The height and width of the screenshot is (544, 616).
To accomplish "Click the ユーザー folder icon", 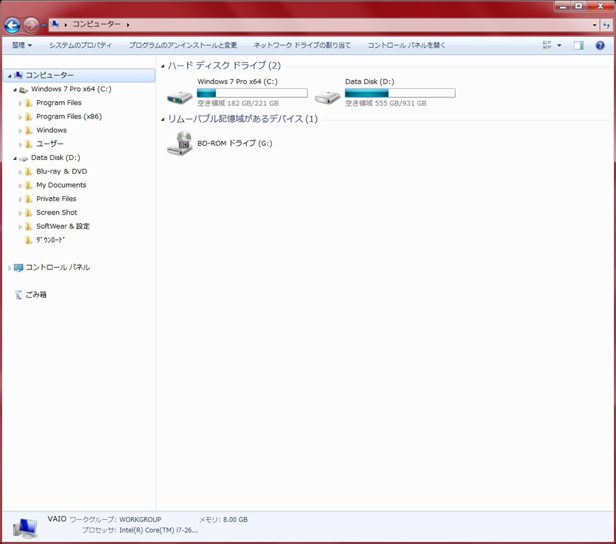I will tap(28, 144).
